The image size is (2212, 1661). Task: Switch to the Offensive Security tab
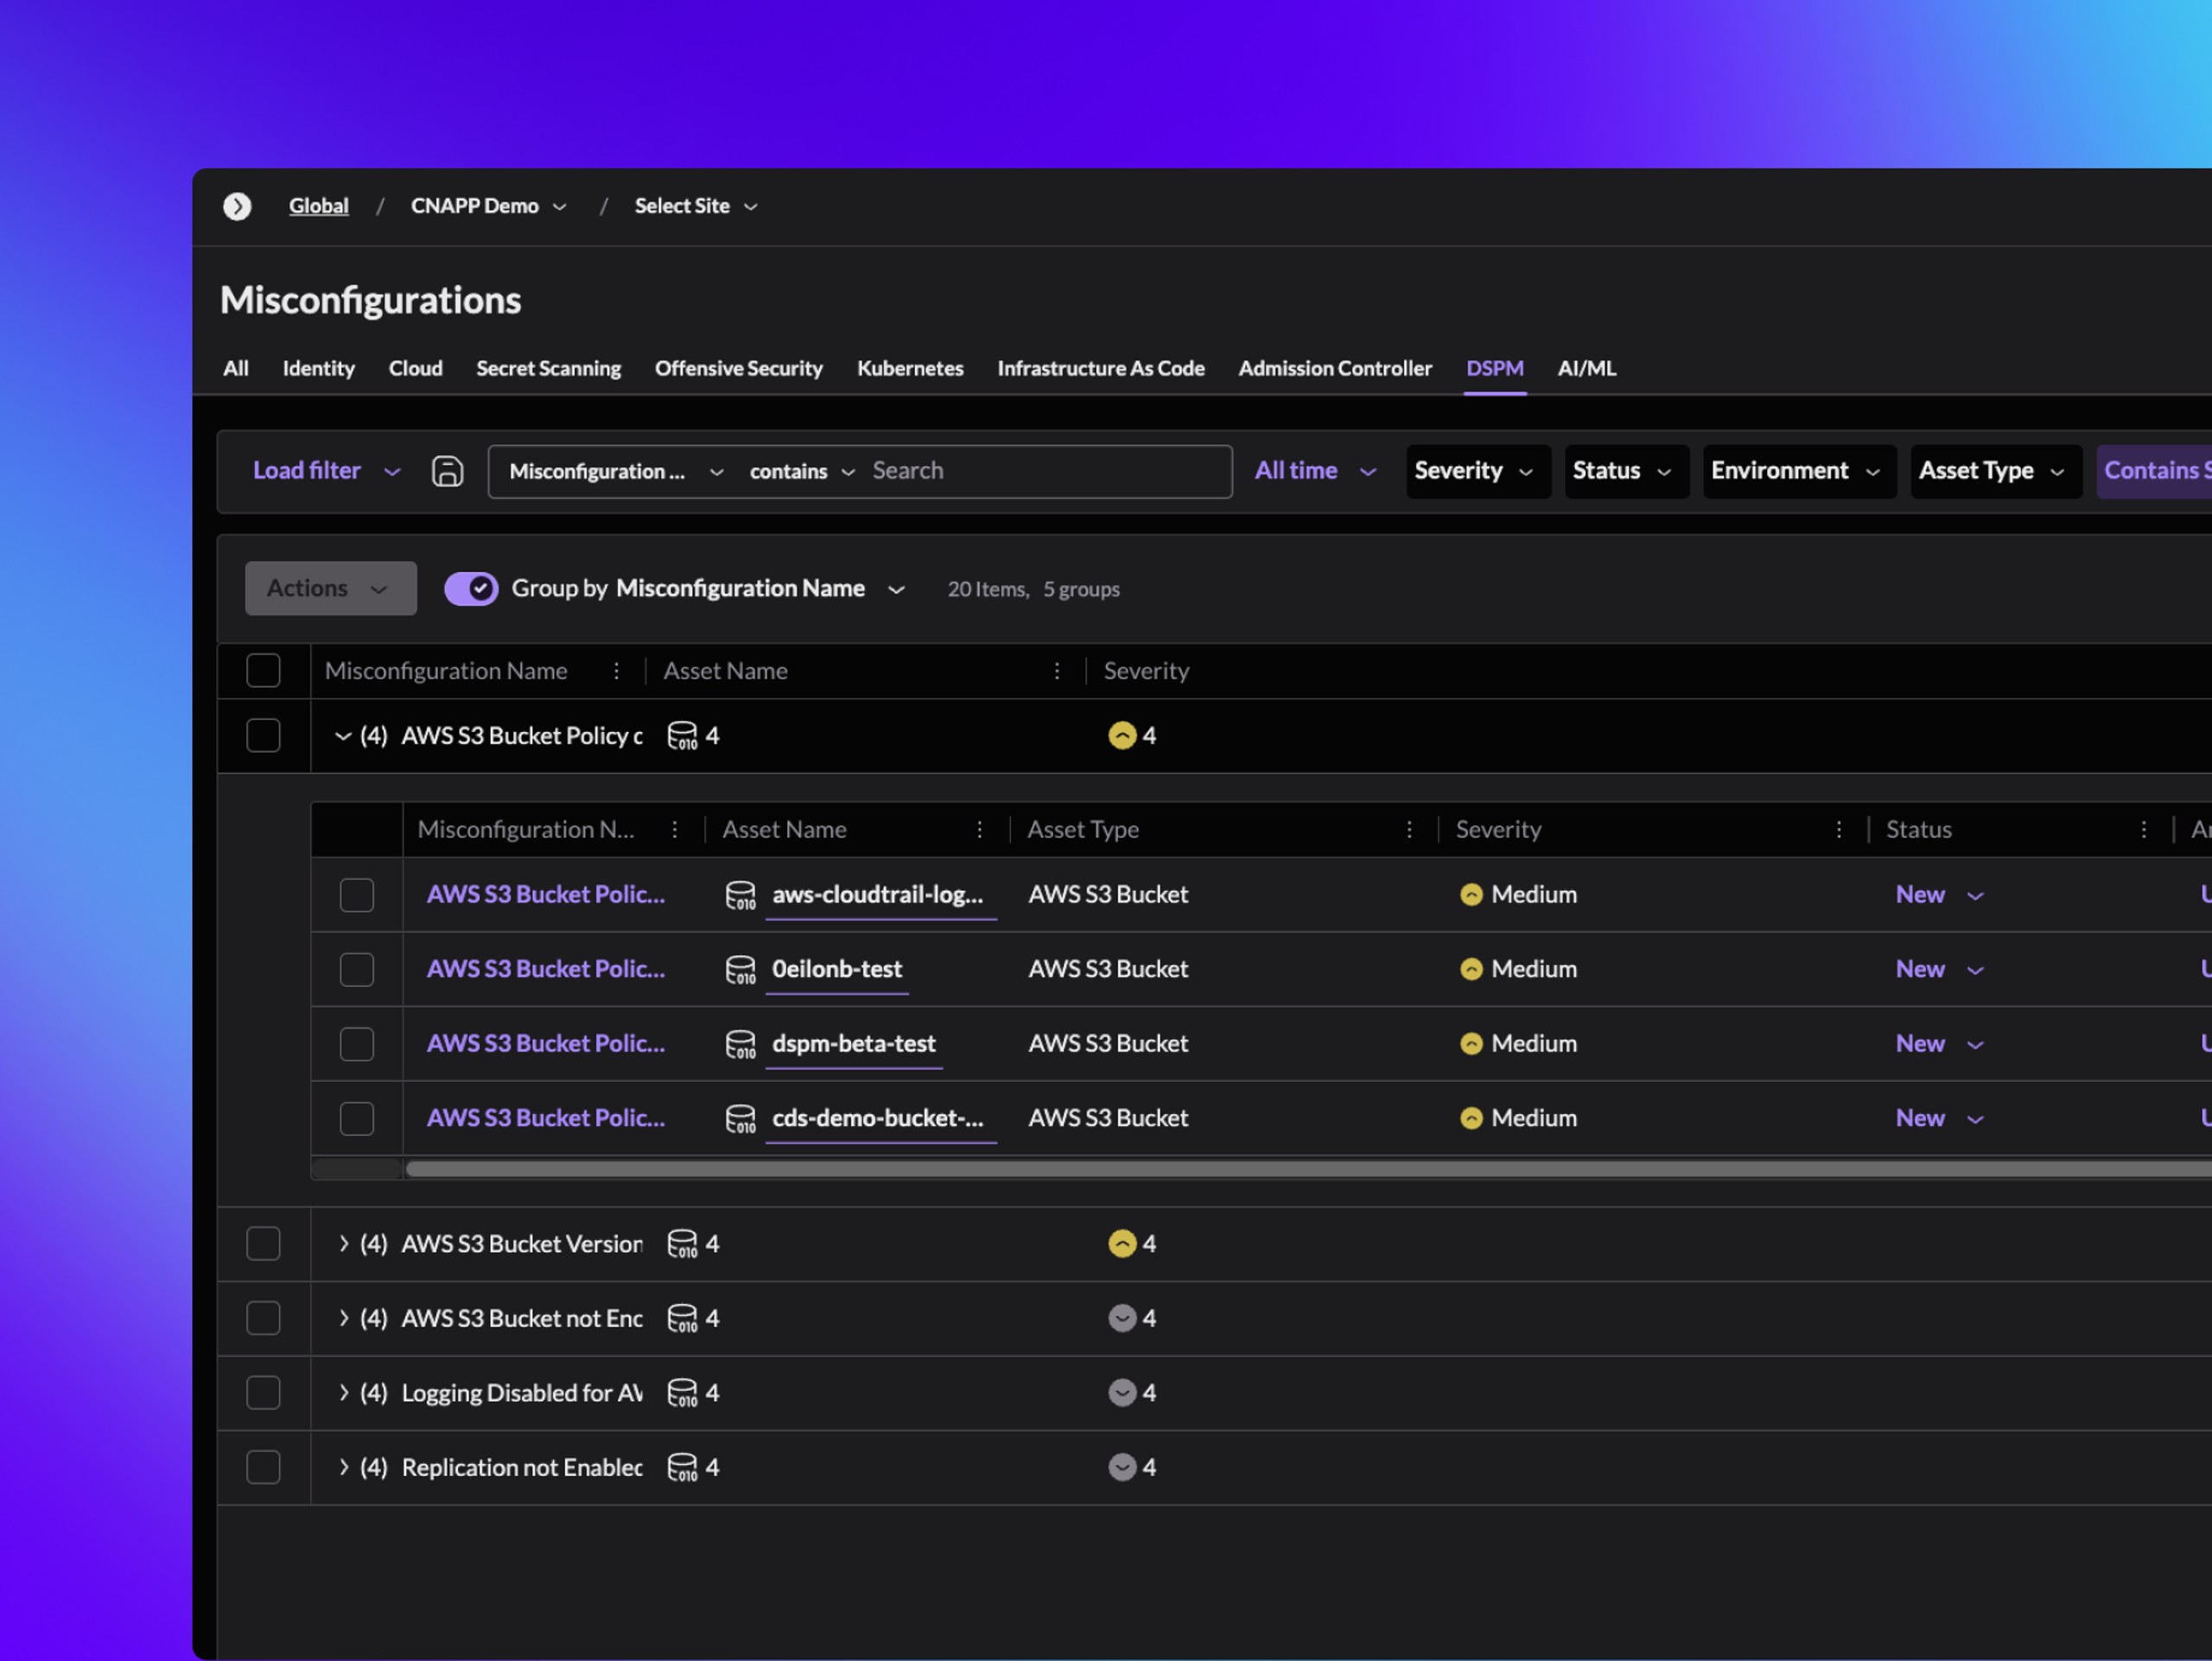tap(739, 369)
